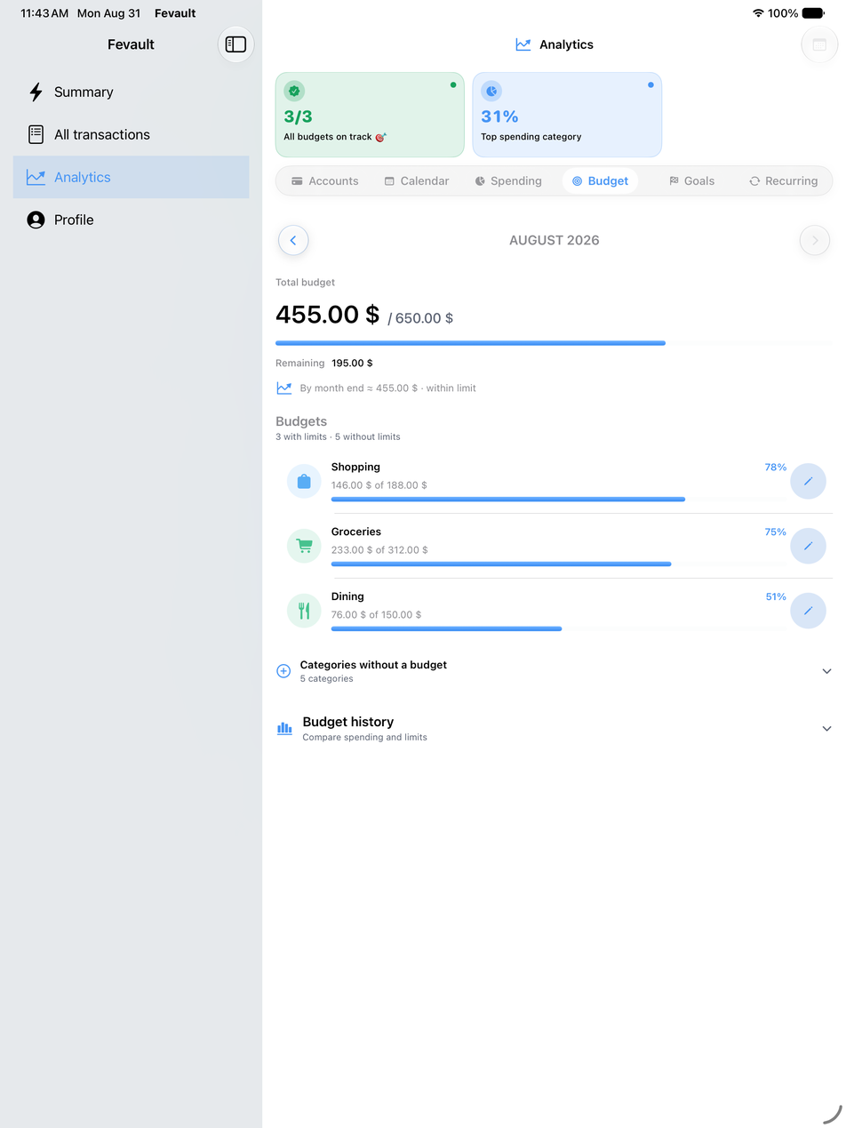Click the Wi-Fi status icon
Image resolution: width=846 pixels, height=1128 pixels.
click(x=758, y=13)
